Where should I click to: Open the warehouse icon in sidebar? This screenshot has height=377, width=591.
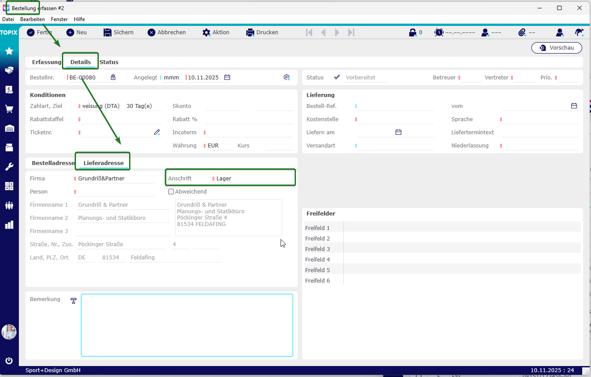(9, 128)
